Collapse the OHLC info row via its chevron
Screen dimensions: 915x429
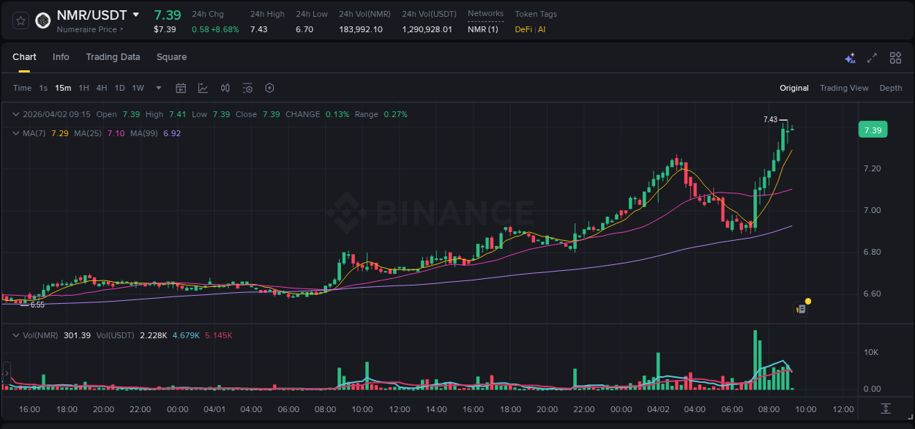[x=16, y=114]
